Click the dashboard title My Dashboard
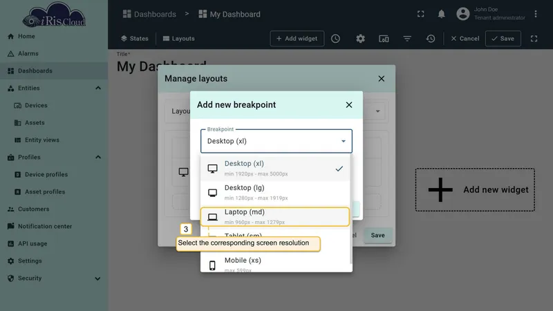This screenshot has height=311, width=553. pyautogui.click(x=162, y=66)
